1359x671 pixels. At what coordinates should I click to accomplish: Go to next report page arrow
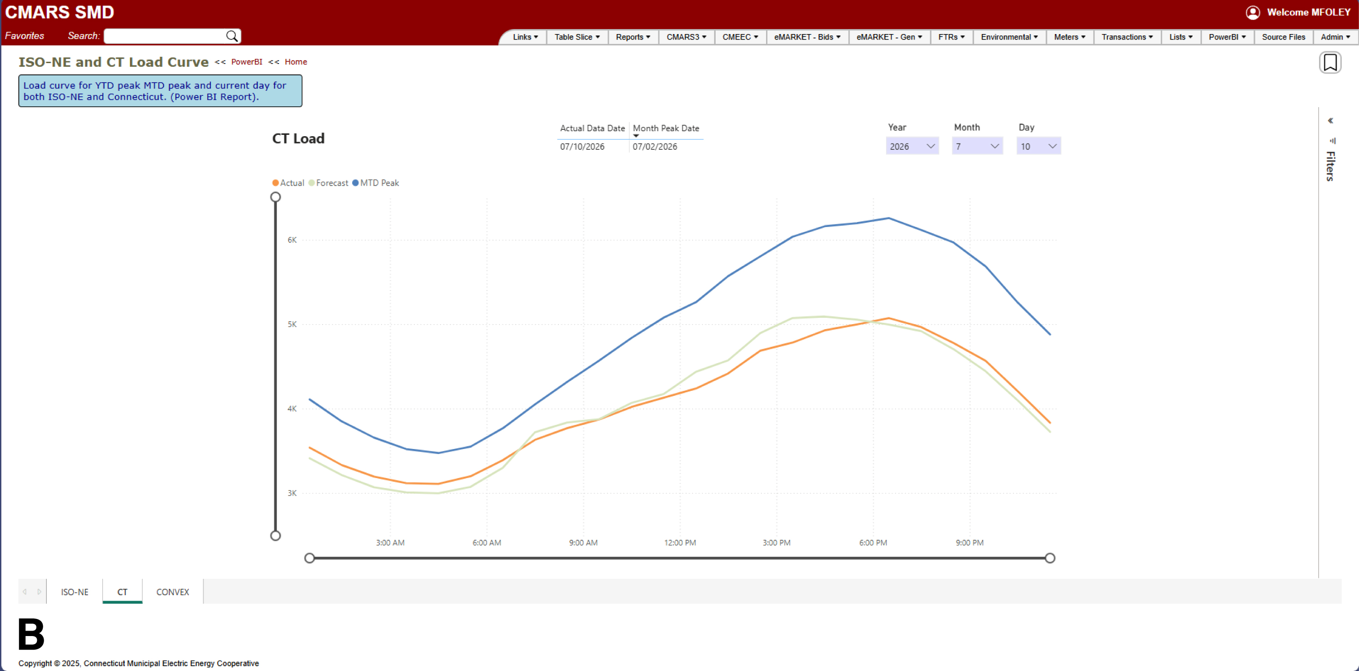pyautogui.click(x=39, y=592)
